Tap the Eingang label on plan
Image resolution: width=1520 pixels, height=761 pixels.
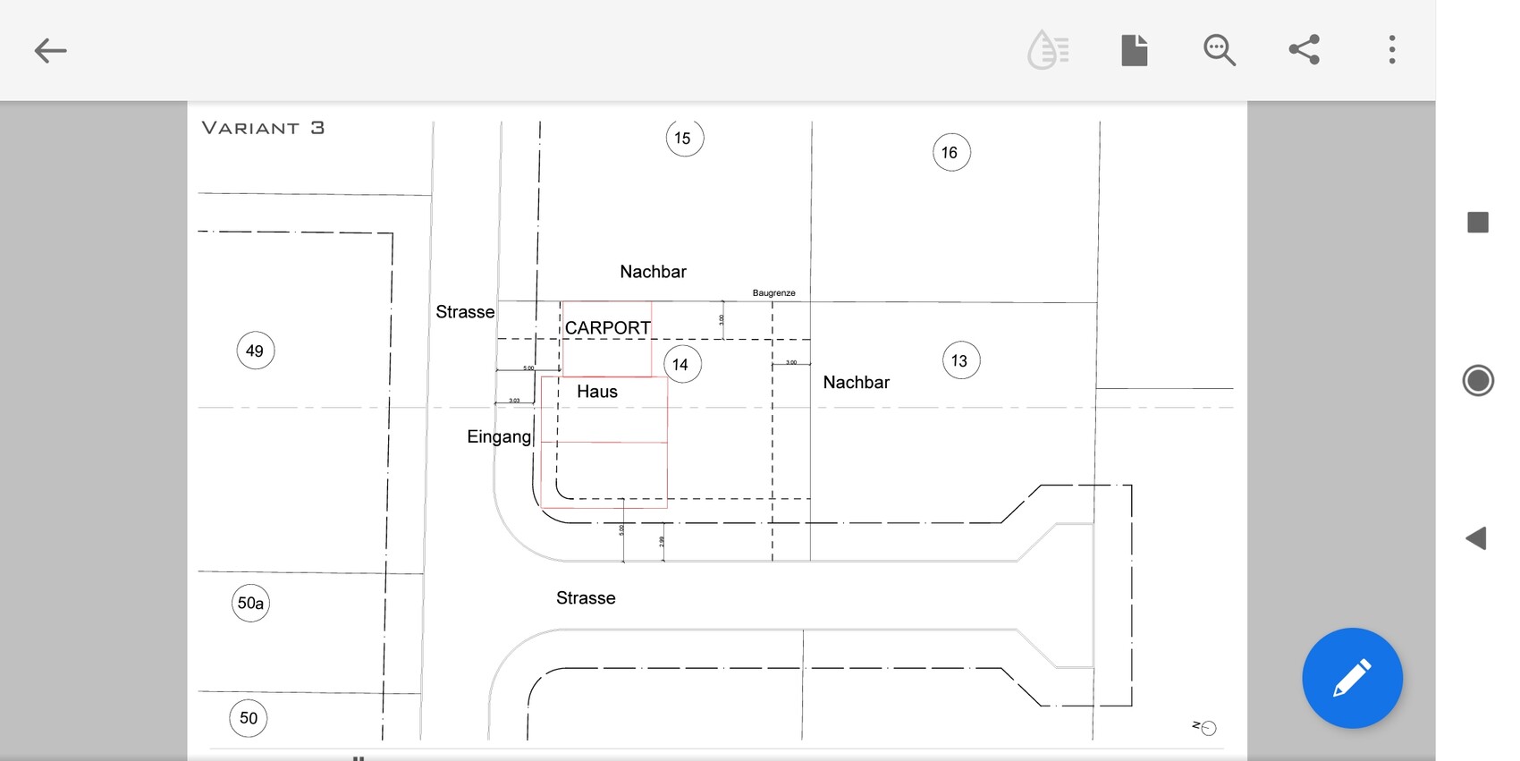point(499,436)
